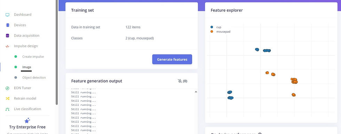Click the notification count '(0)'
The height and width of the screenshot is (134, 341).
185,81
